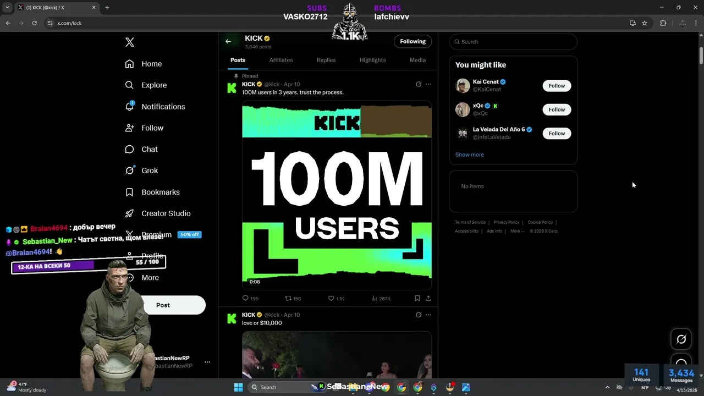Image resolution: width=704 pixels, height=396 pixels.
Task: Switch to the Posts tab
Action: (238, 60)
